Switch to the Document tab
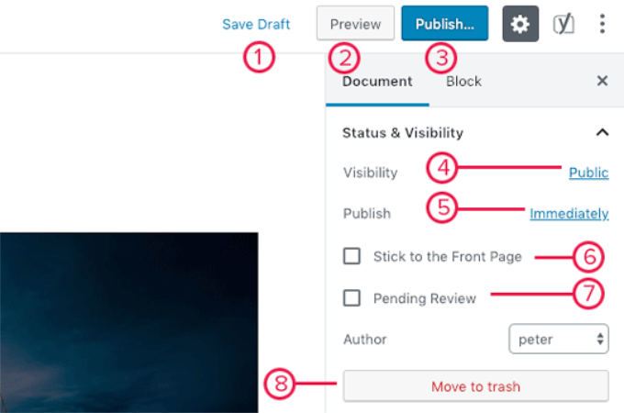This screenshot has height=413, width=624. coord(377,81)
